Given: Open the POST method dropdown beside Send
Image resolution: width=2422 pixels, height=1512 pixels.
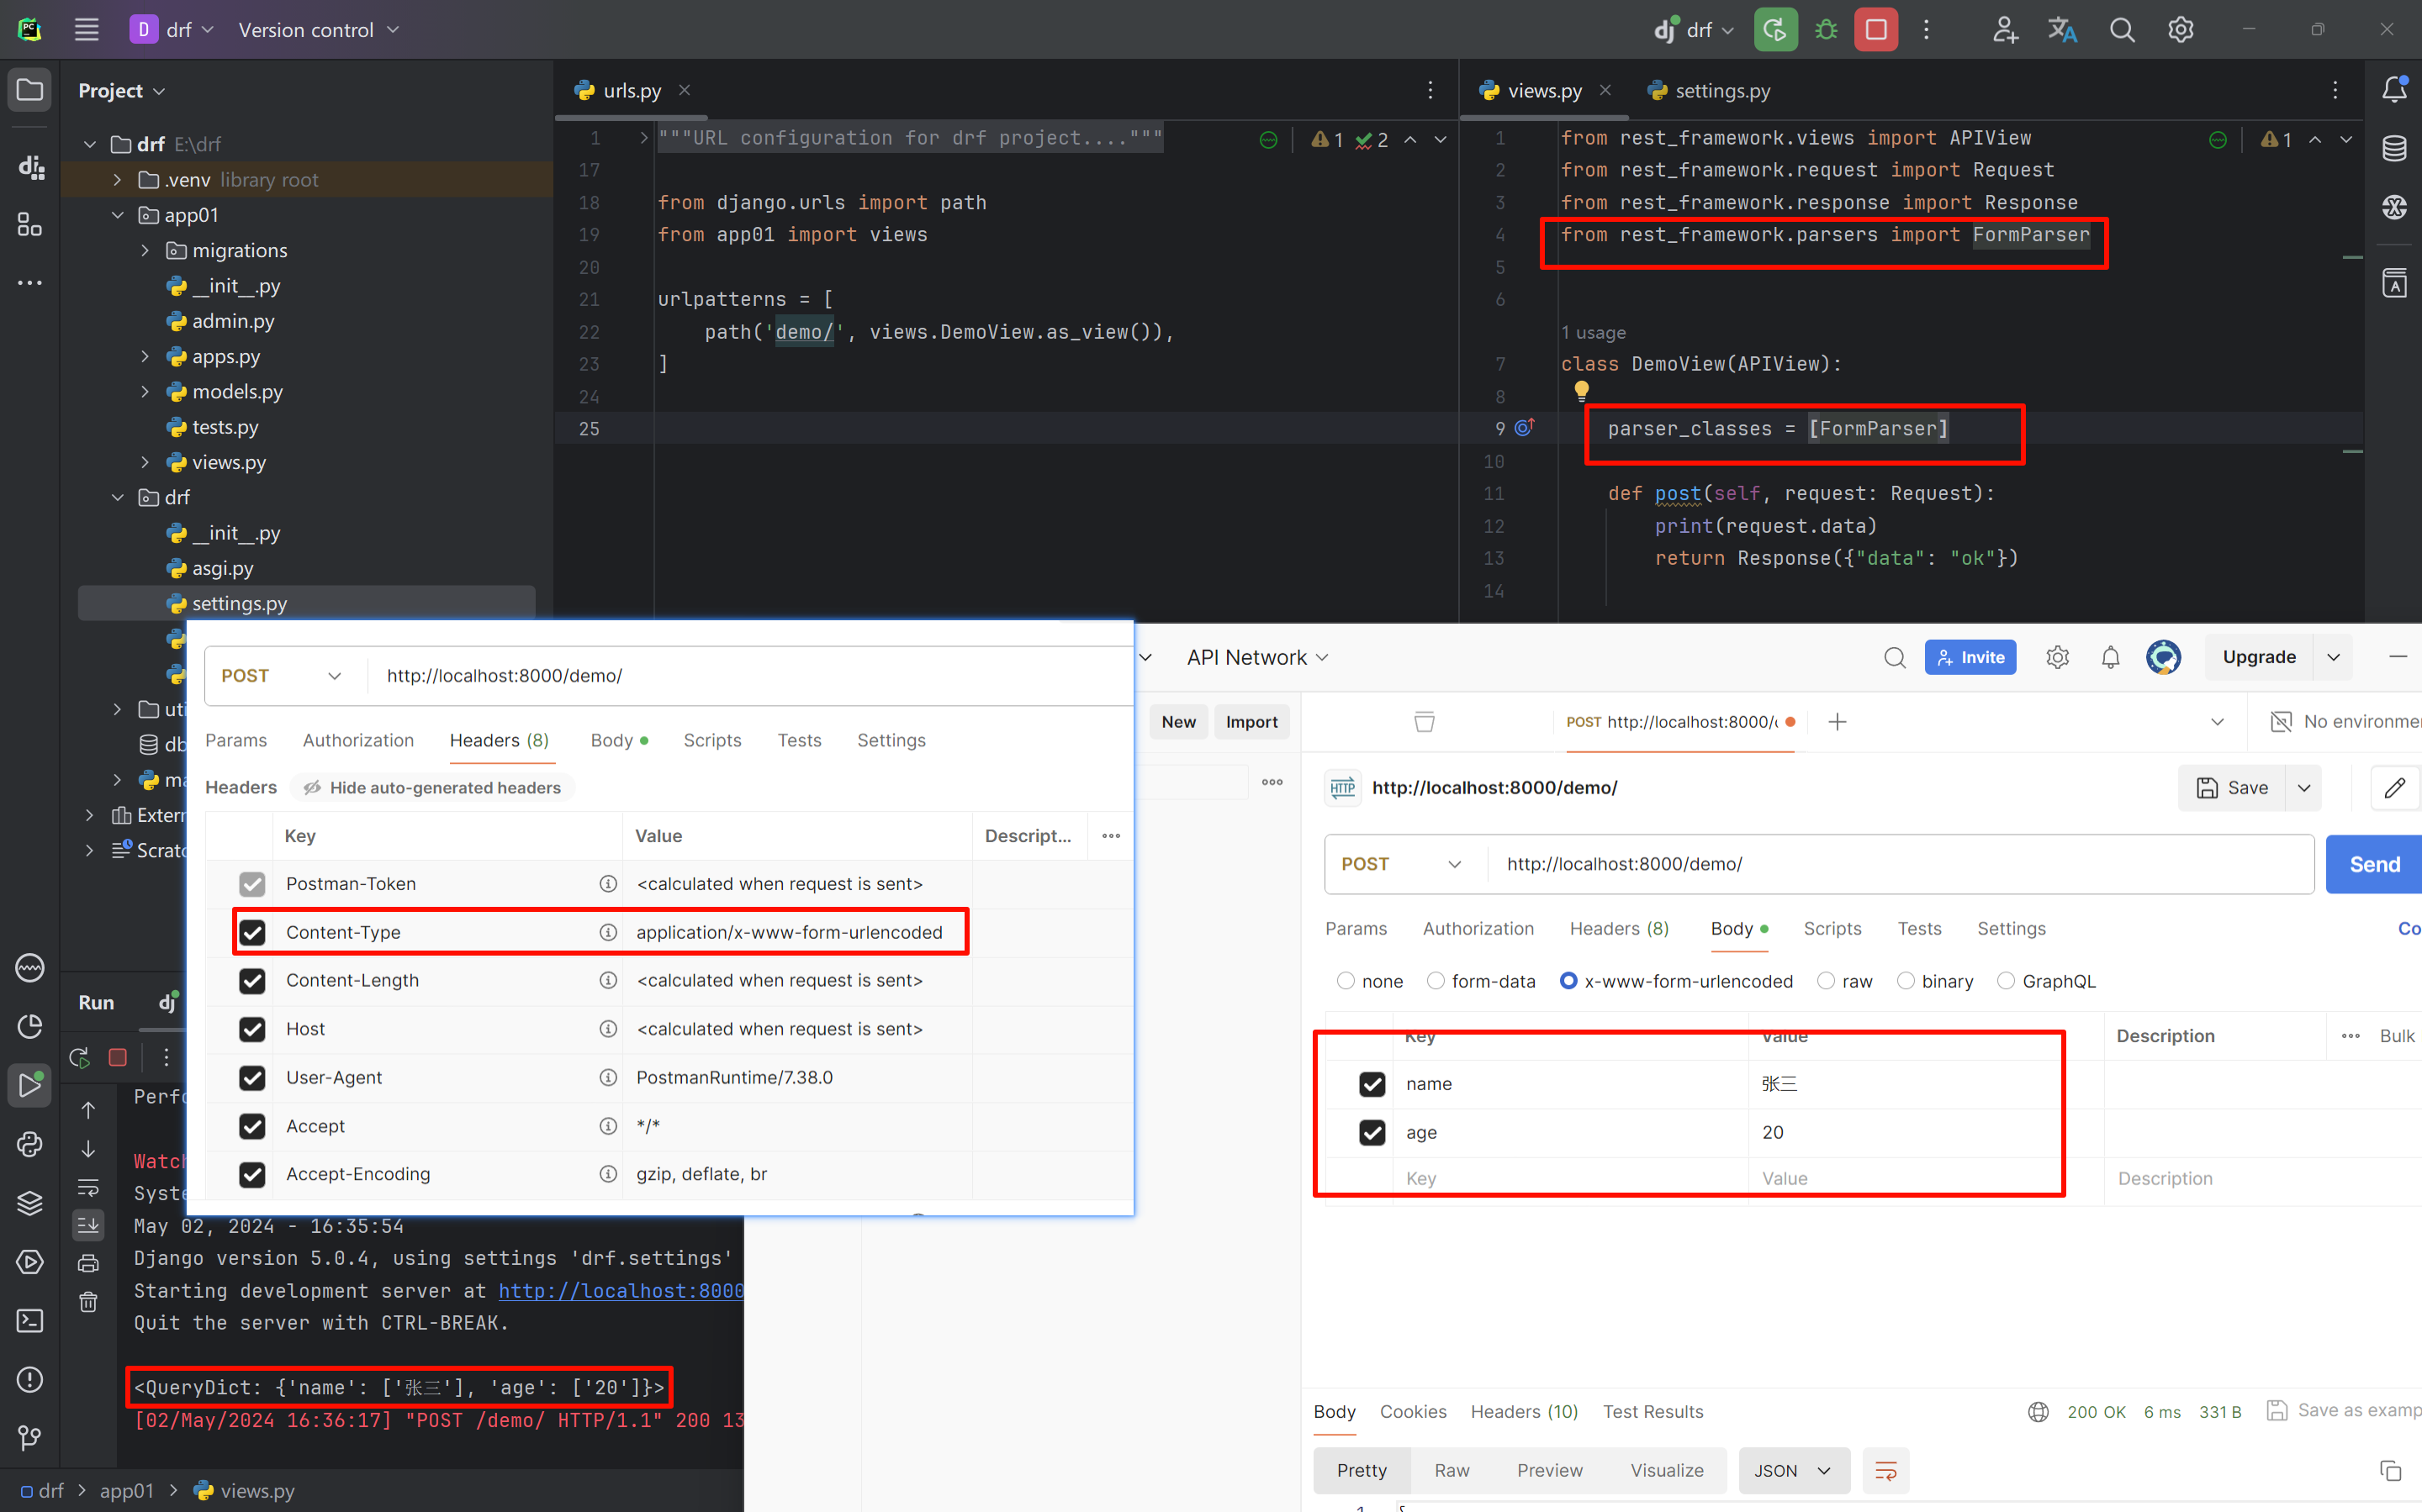Looking at the screenshot, I should tap(1400, 864).
